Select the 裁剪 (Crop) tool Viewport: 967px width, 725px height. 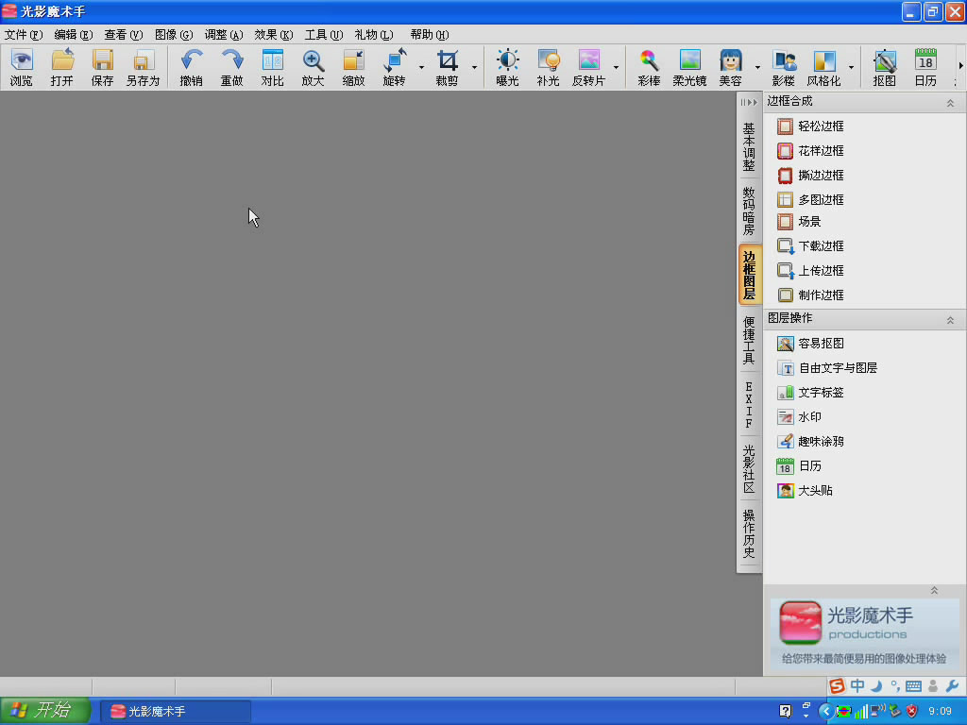pos(448,67)
